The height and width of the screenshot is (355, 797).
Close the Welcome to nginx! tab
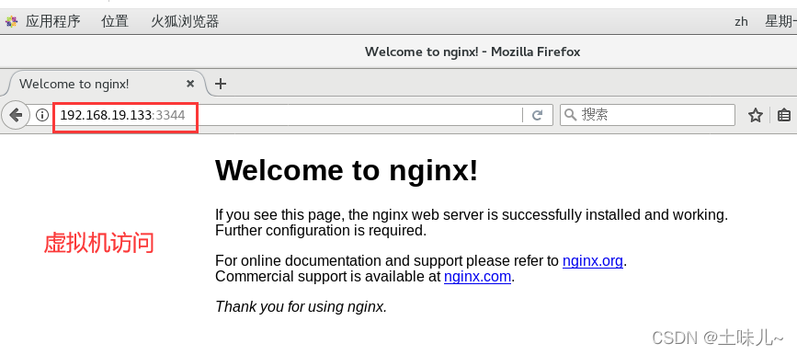(x=190, y=84)
